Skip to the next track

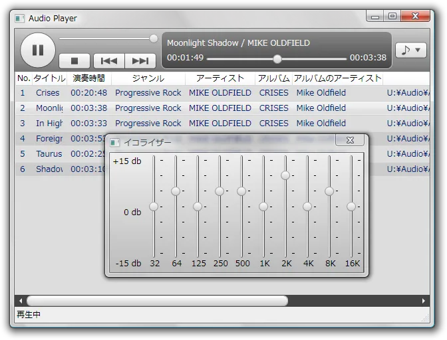(x=140, y=61)
